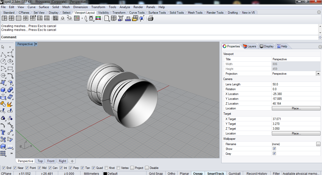Click the open folder viewport icon
The height and width of the screenshot is (175, 322).
(x=135, y=18)
